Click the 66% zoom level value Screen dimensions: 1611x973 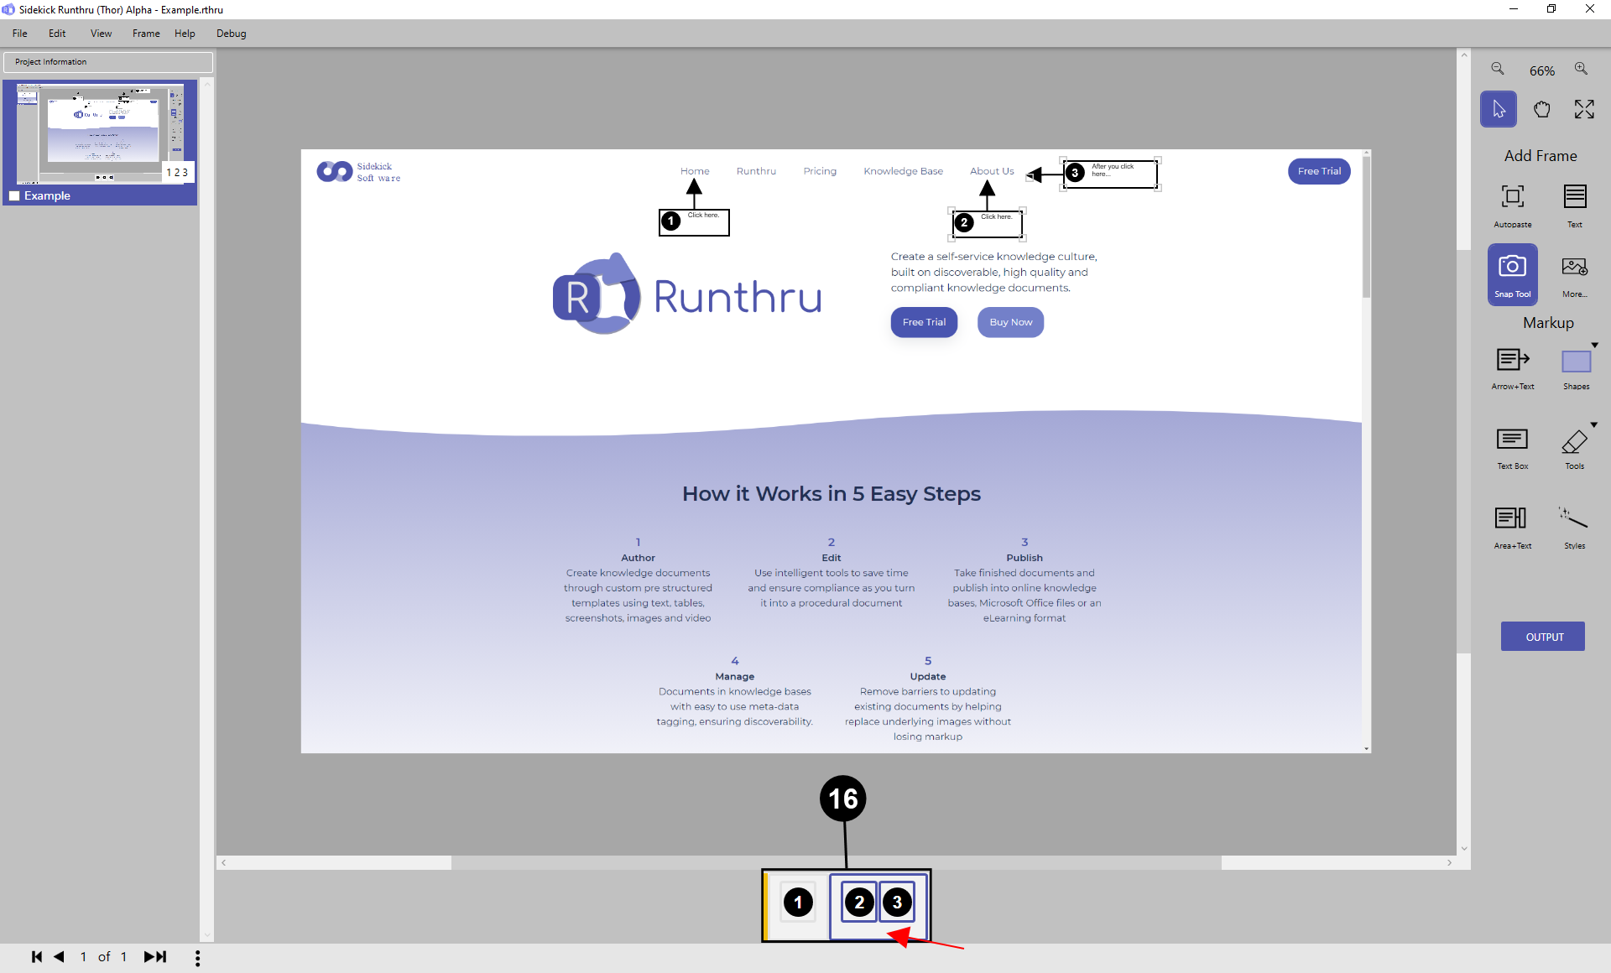coord(1541,70)
